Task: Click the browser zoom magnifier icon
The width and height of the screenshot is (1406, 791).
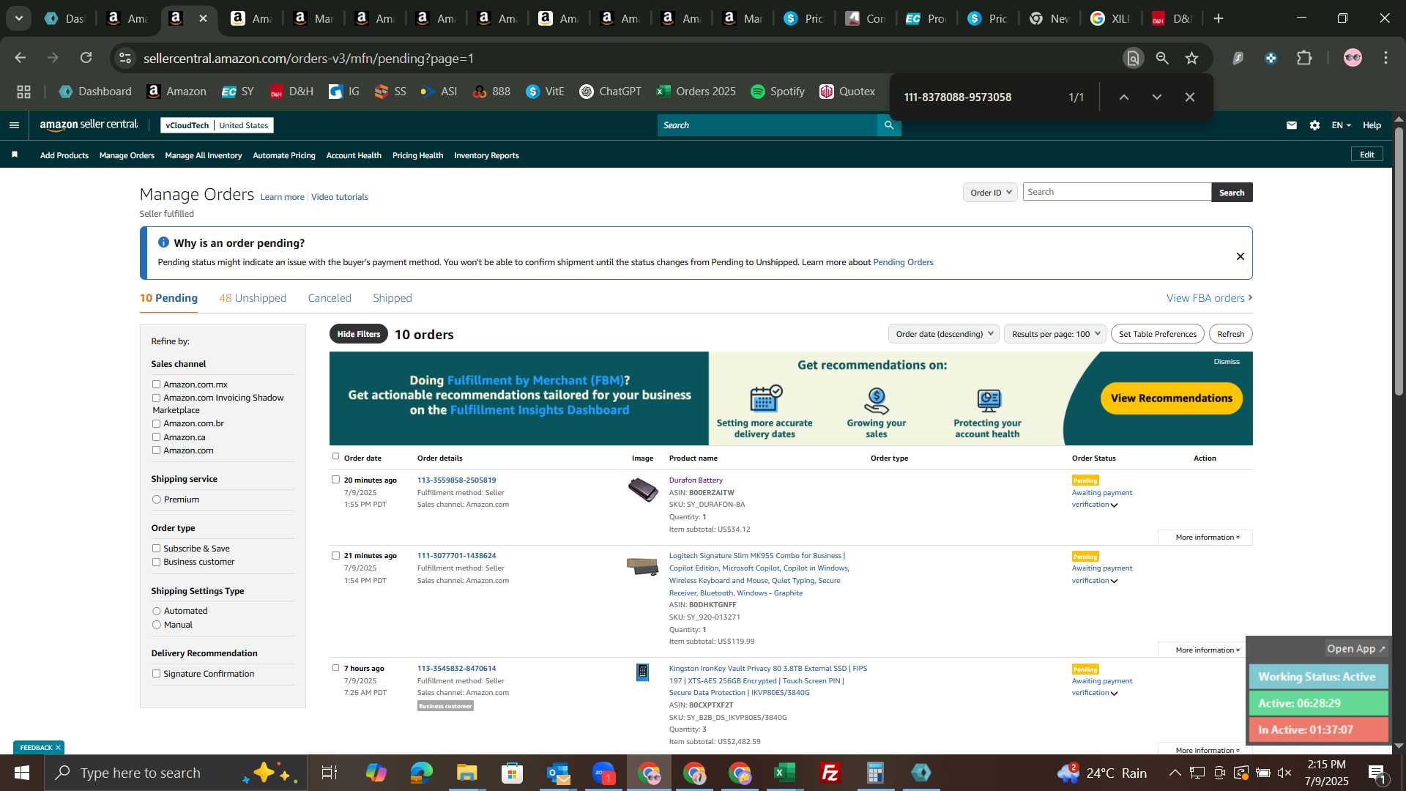Action: (1162, 58)
